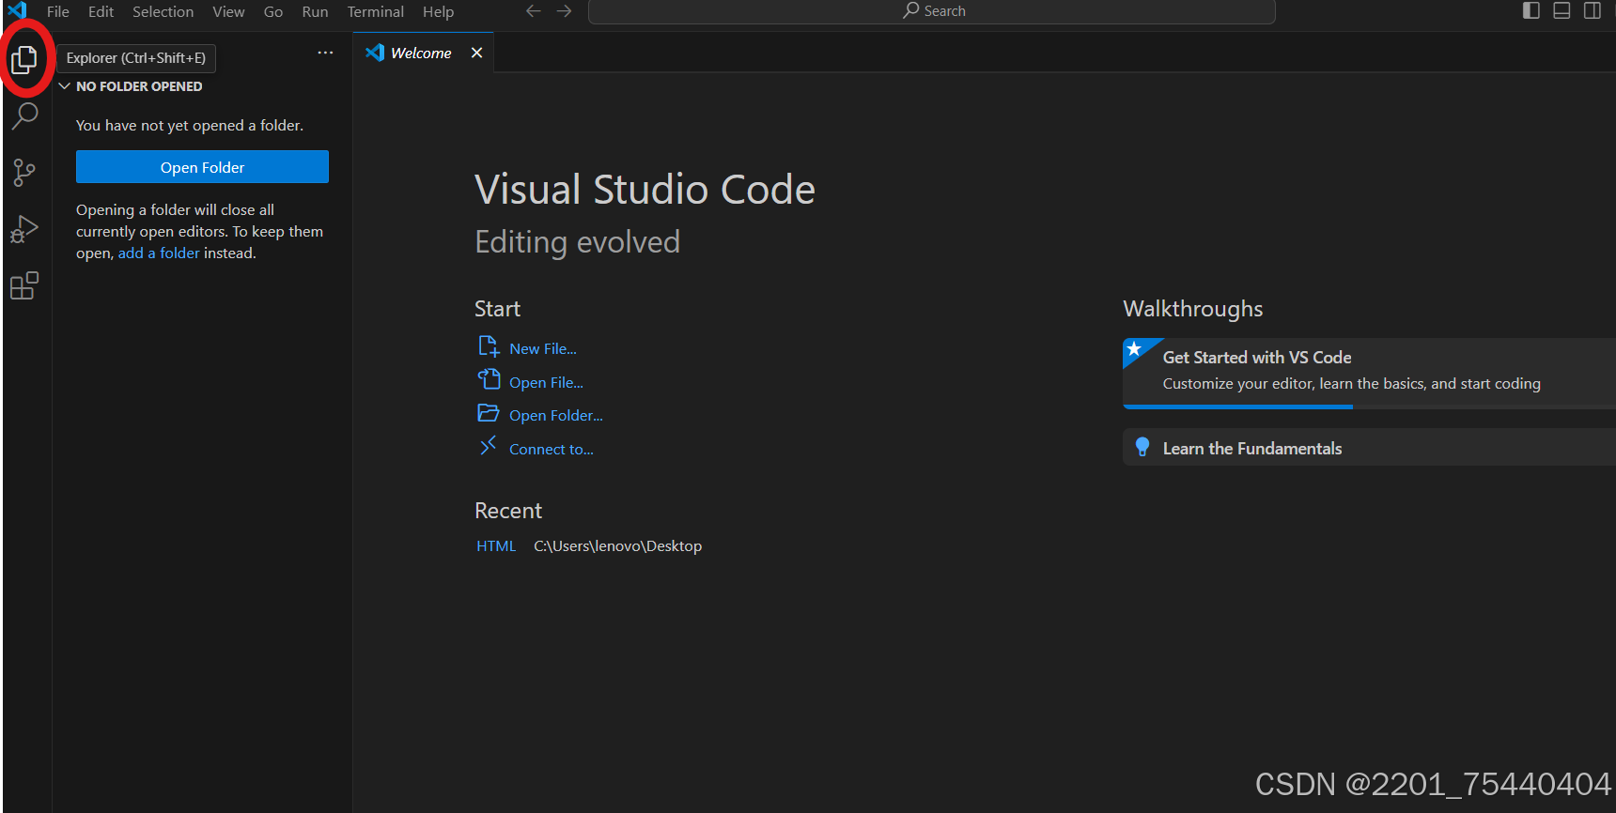
Task: Click the Open File icon under Start
Action: [x=489, y=379]
